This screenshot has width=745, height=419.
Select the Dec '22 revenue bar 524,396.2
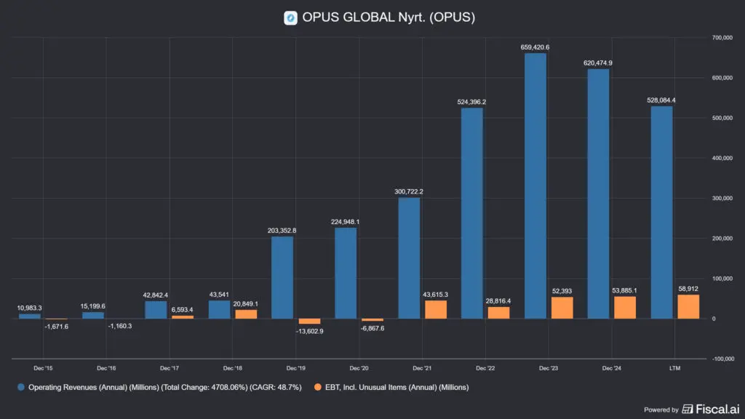coord(471,213)
